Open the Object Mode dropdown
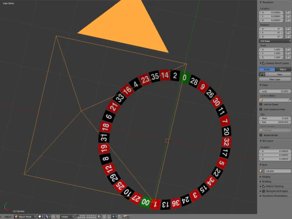This screenshot has height=219, width=292. coord(25,217)
